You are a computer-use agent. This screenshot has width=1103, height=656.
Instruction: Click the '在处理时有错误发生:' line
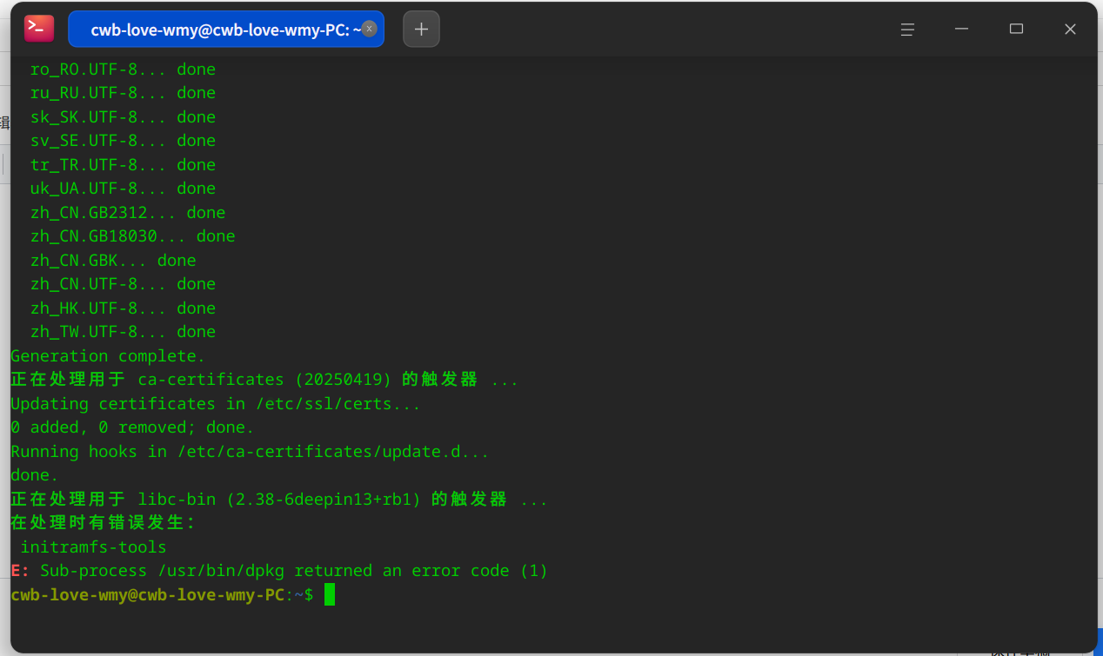104,523
